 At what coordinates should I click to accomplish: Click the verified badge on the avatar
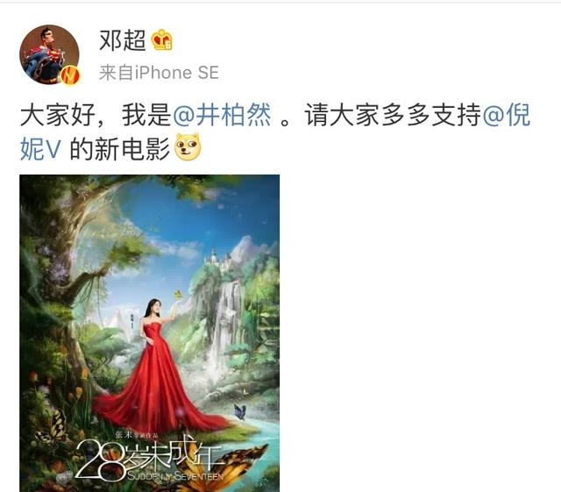(x=70, y=75)
